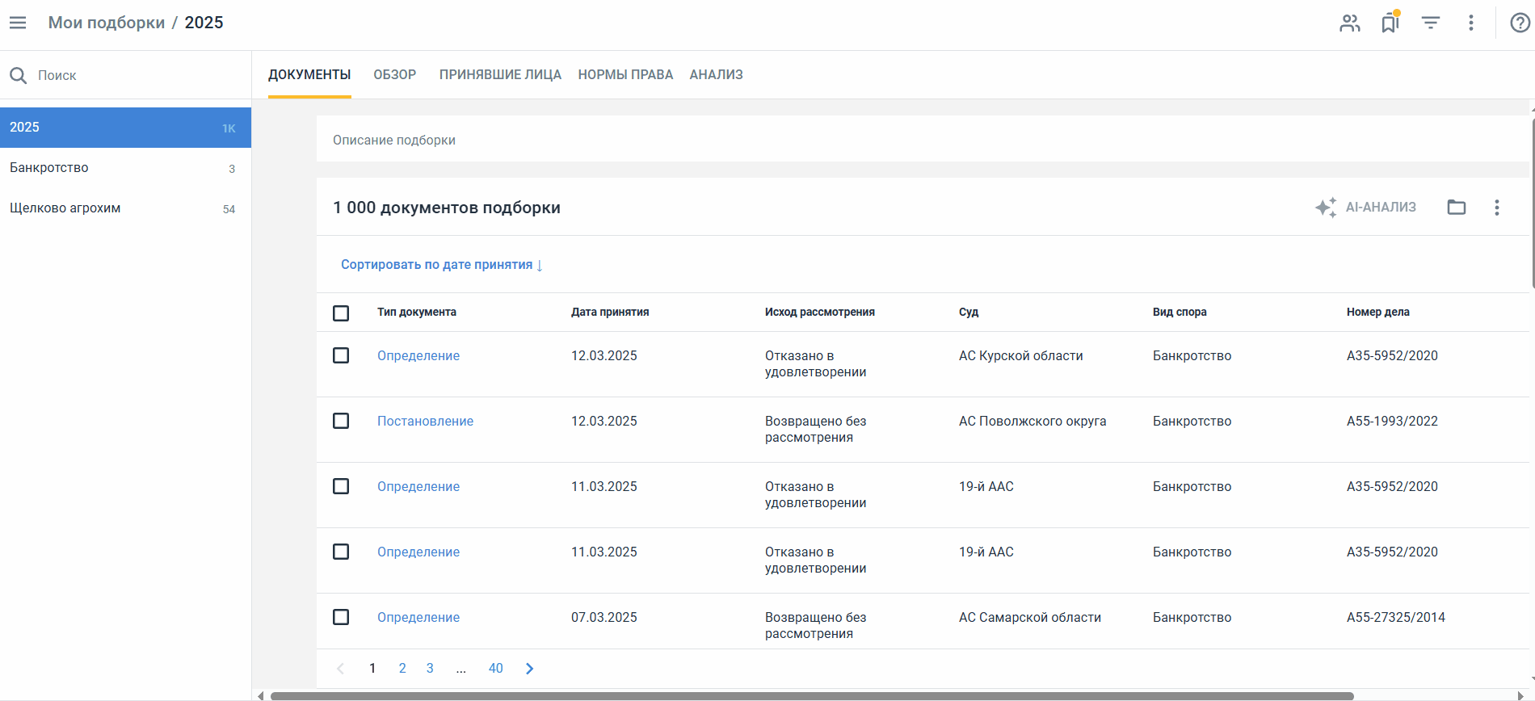Click the bookmarks icon with notification dot

pyautogui.click(x=1390, y=23)
